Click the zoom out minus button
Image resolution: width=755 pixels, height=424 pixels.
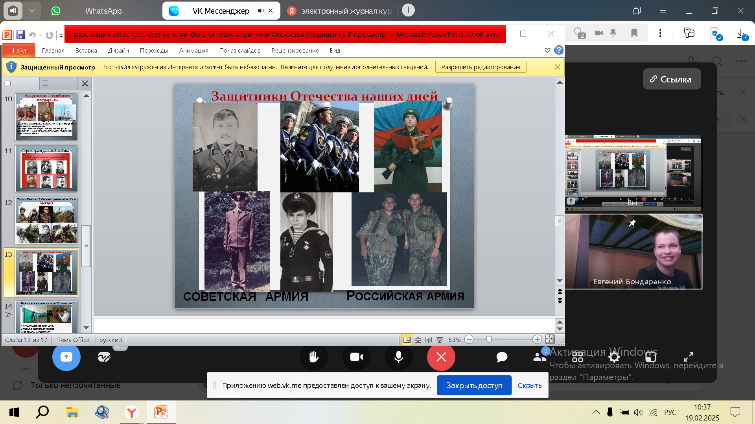point(469,340)
